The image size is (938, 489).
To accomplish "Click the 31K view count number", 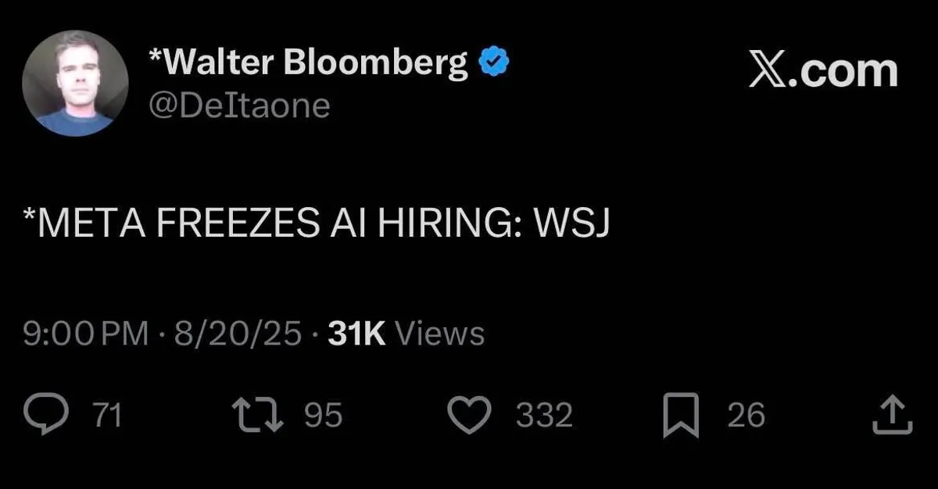I will click(357, 334).
